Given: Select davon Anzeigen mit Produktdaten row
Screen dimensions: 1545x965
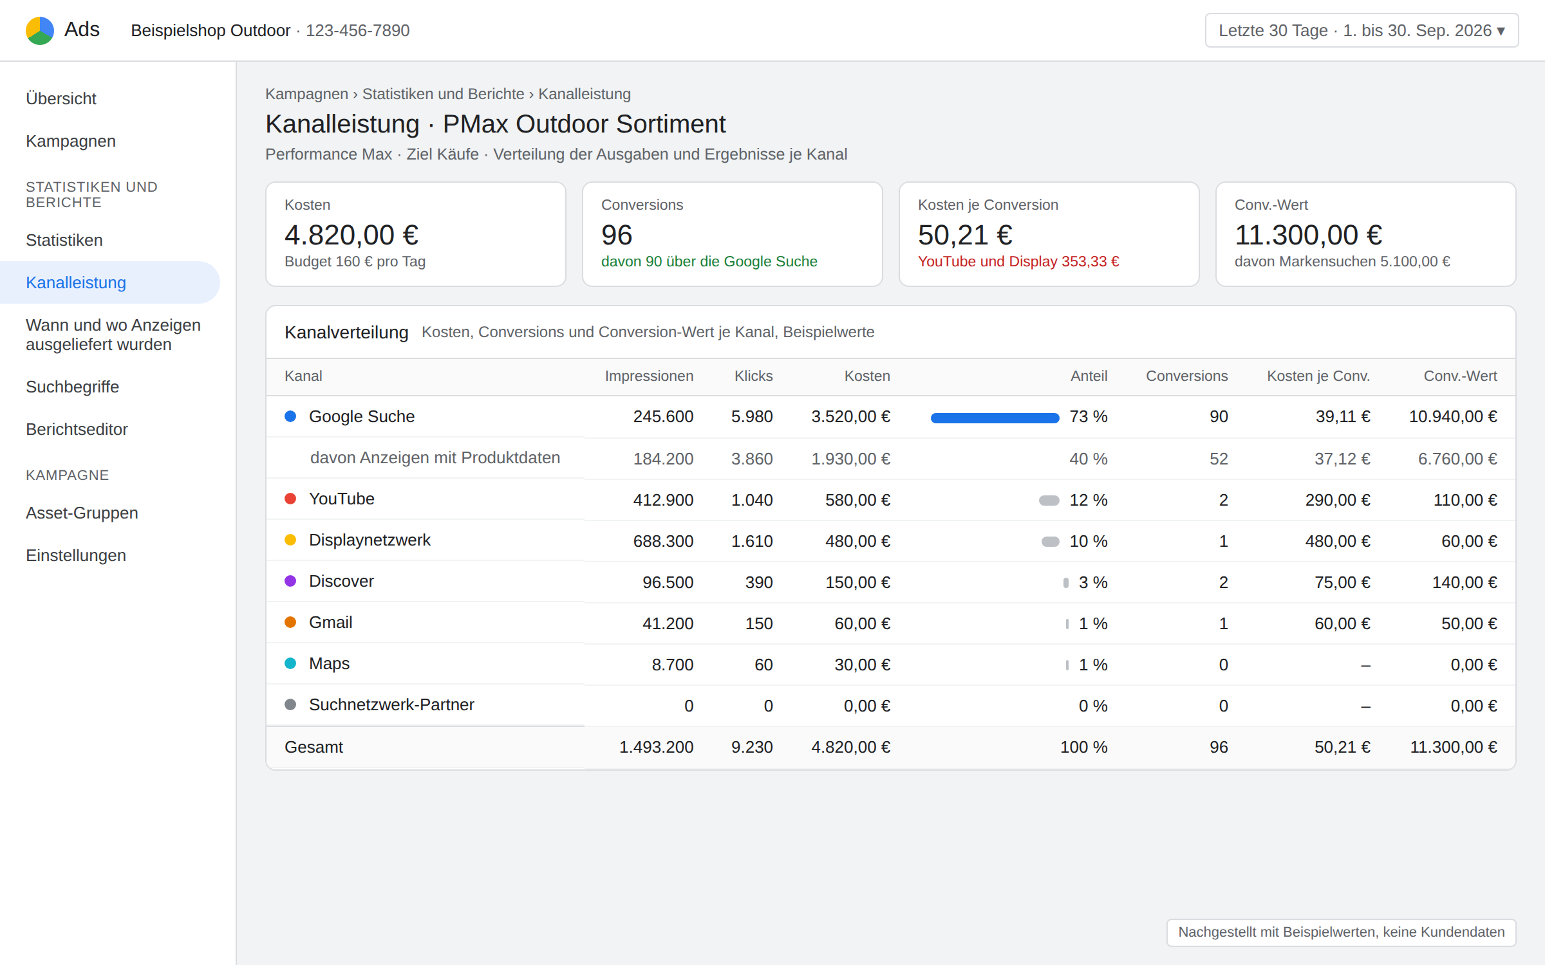Looking at the screenshot, I should click(x=435, y=457).
